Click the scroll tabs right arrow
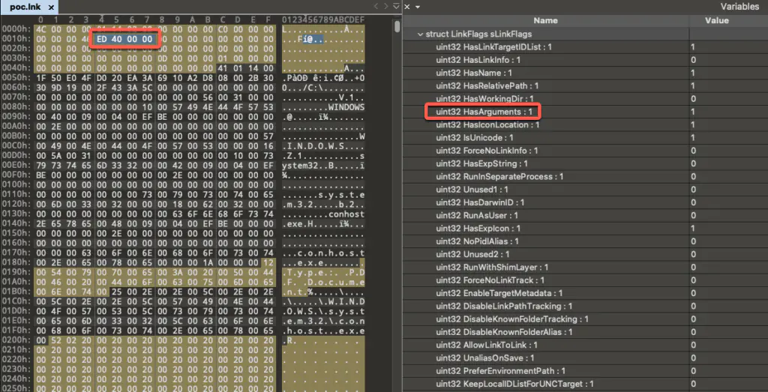Viewport: 768px width, 392px height. (385, 7)
